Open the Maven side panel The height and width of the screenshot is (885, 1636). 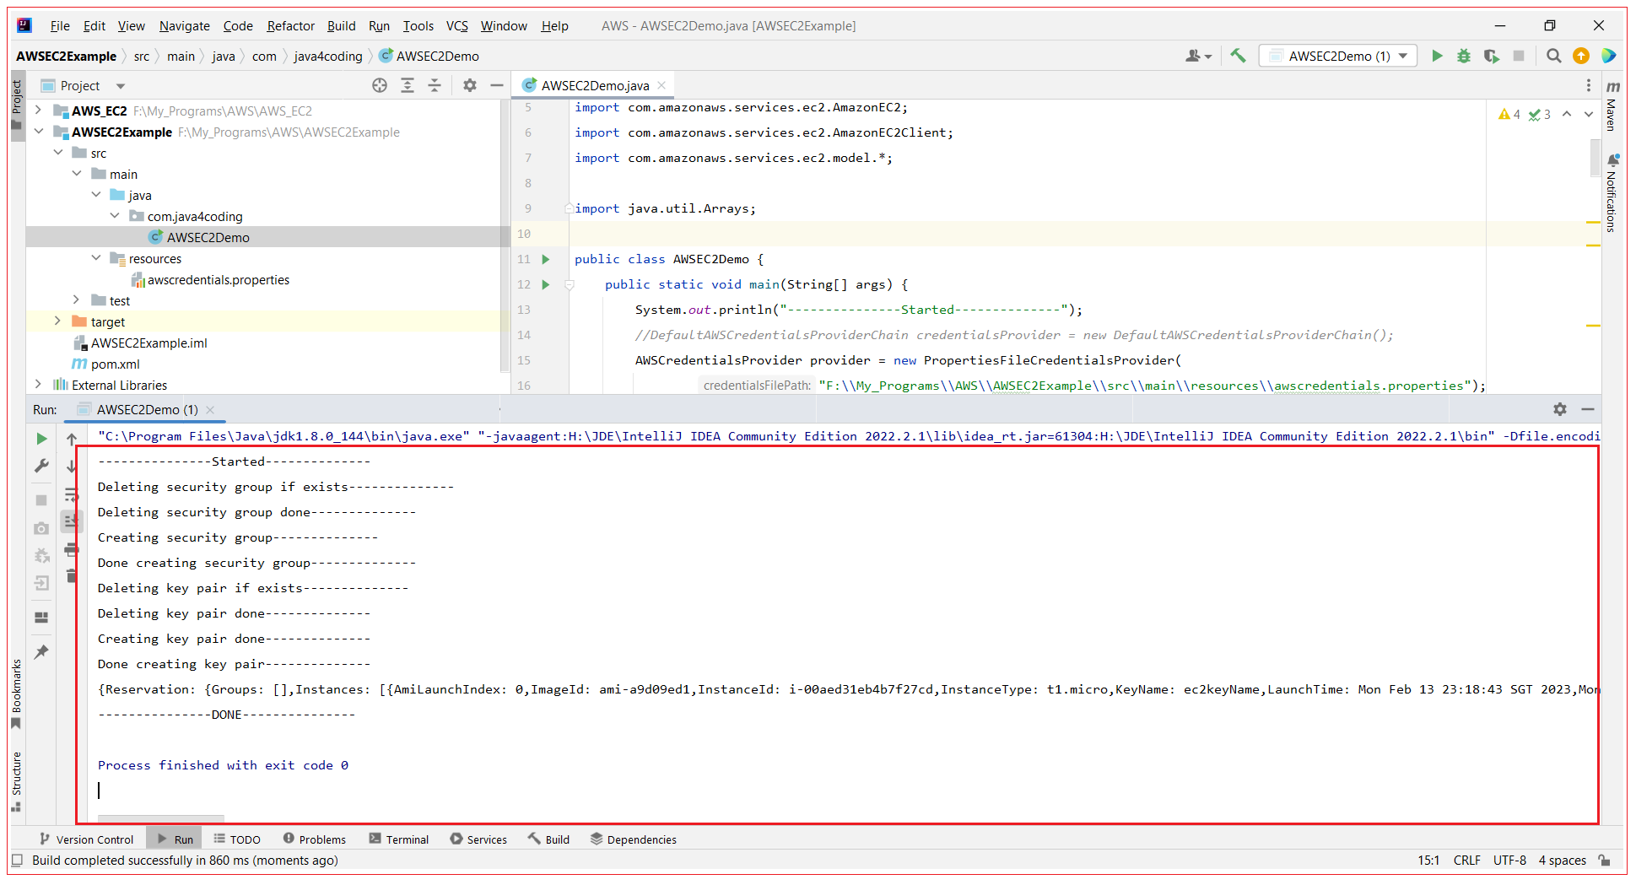point(1612,105)
